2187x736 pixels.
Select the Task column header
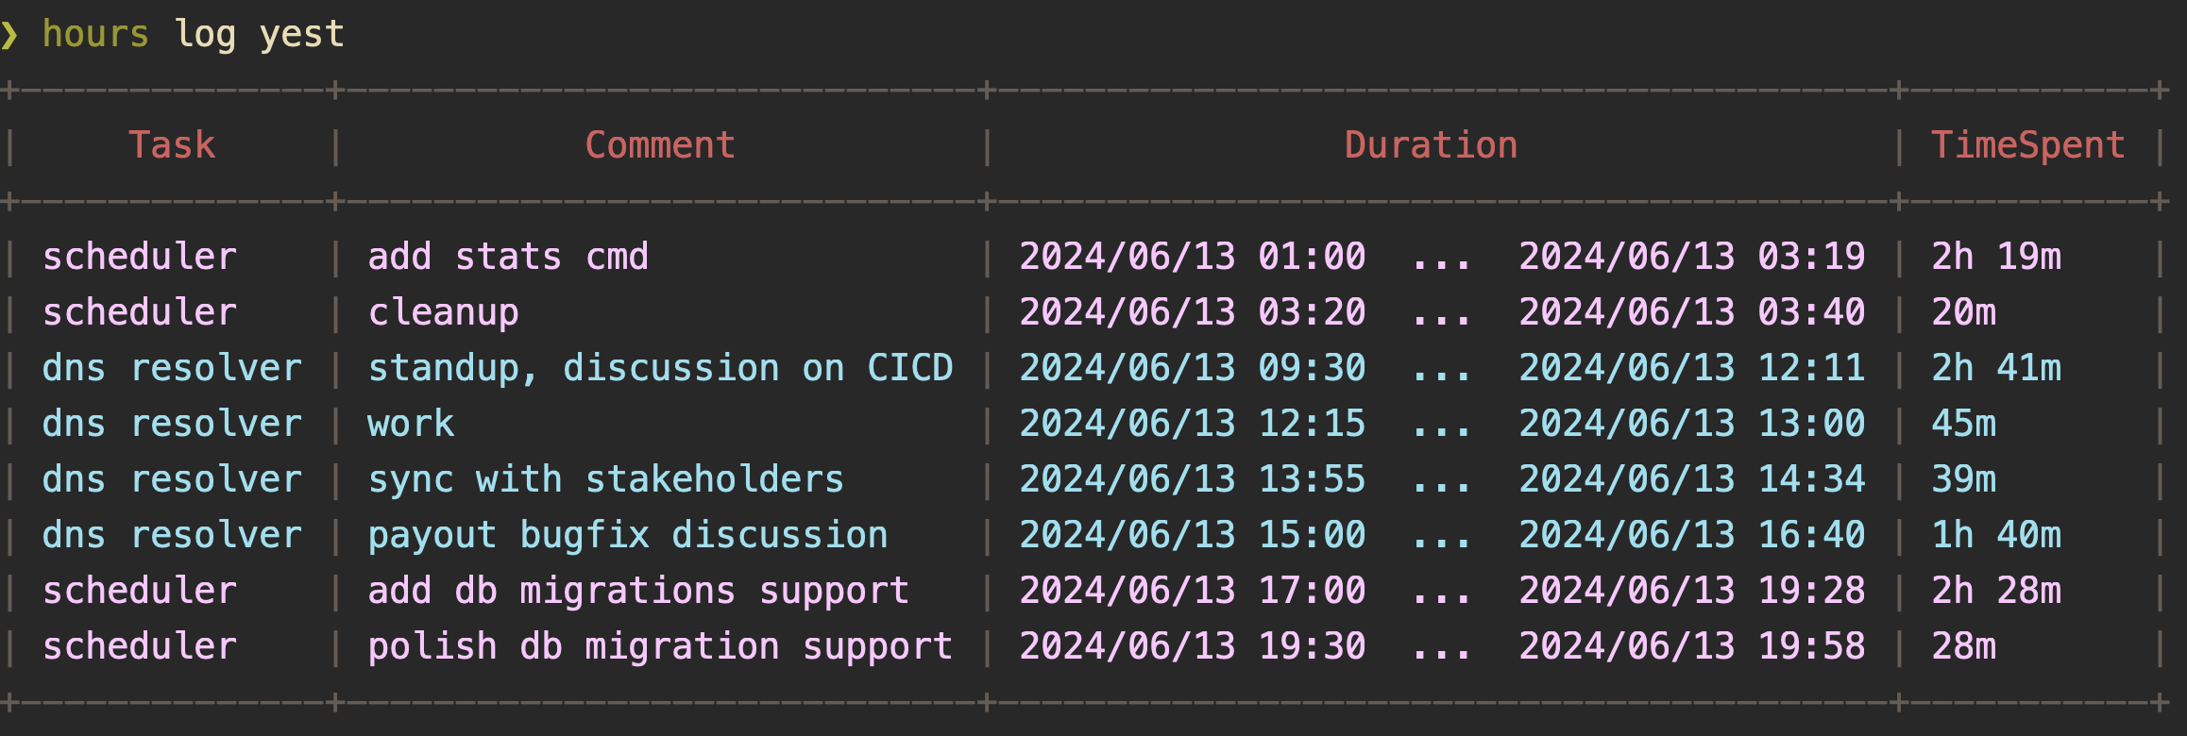(172, 145)
